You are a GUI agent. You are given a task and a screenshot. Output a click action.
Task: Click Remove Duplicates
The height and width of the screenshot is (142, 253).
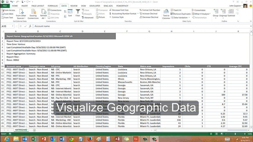click(181, 14)
